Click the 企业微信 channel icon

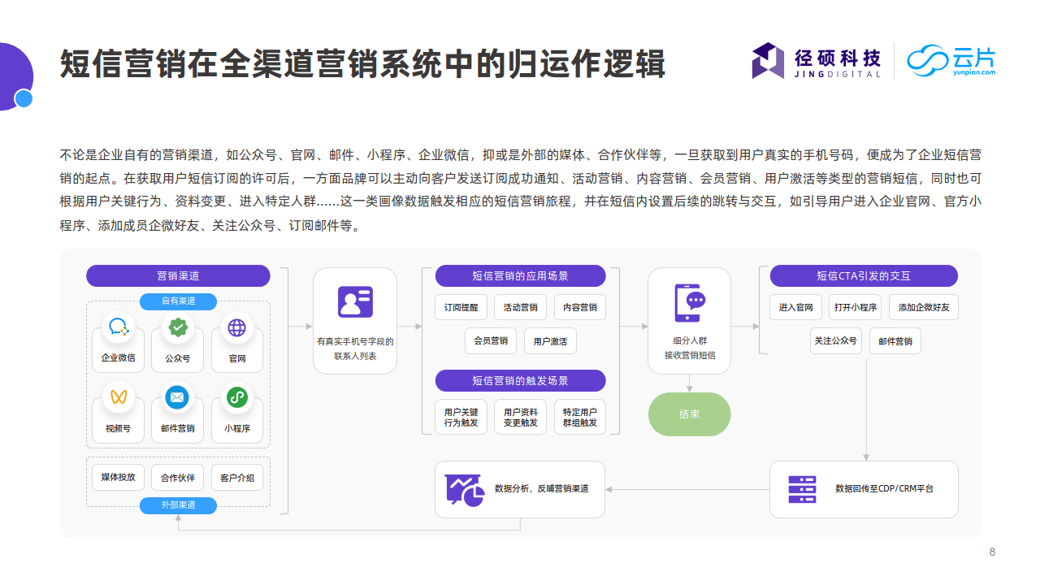coord(119,327)
